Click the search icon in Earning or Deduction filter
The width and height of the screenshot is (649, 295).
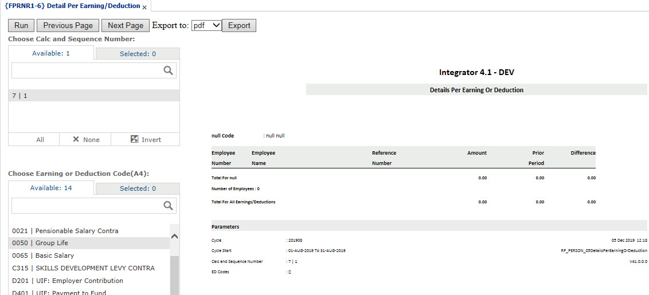[168, 206]
